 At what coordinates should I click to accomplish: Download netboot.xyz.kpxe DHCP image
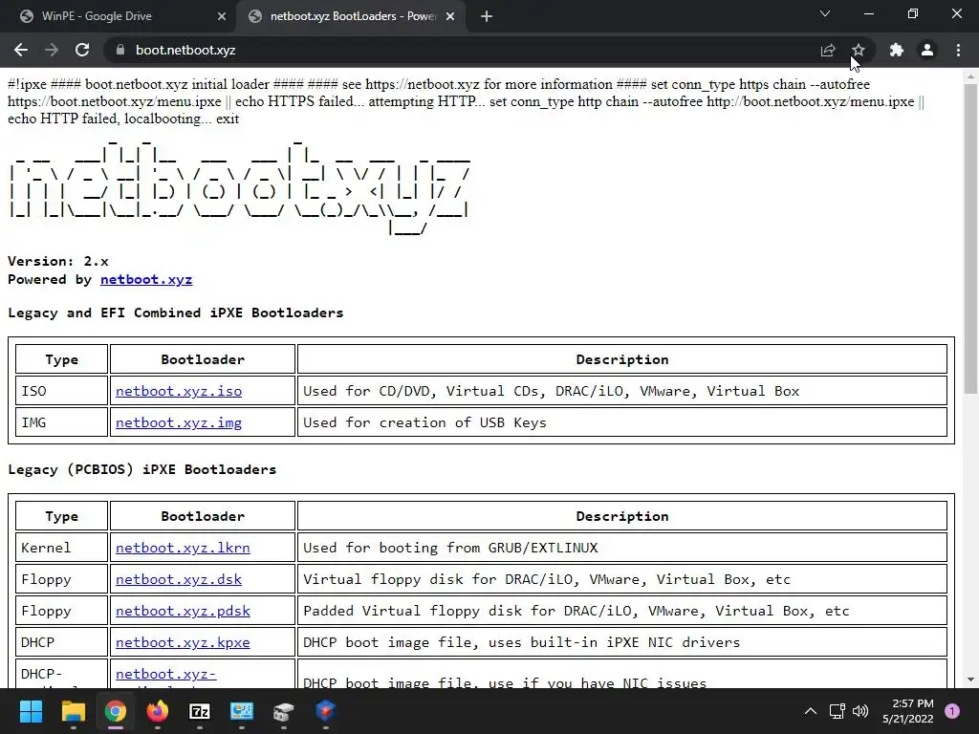click(183, 642)
